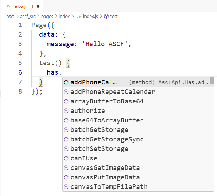Click method icon beside addPhoneCal…
The height and width of the screenshot is (196, 217).
click(66, 82)
